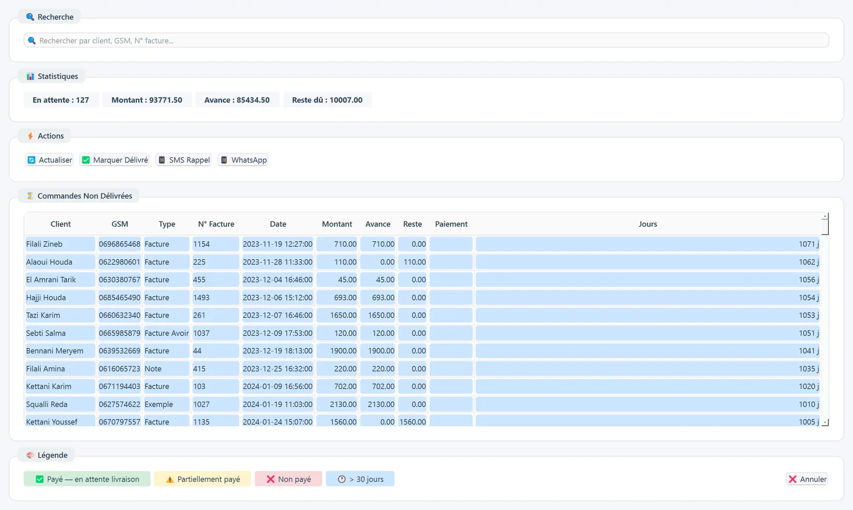Click the 1020 j days cell

click(x=648, y=386)
